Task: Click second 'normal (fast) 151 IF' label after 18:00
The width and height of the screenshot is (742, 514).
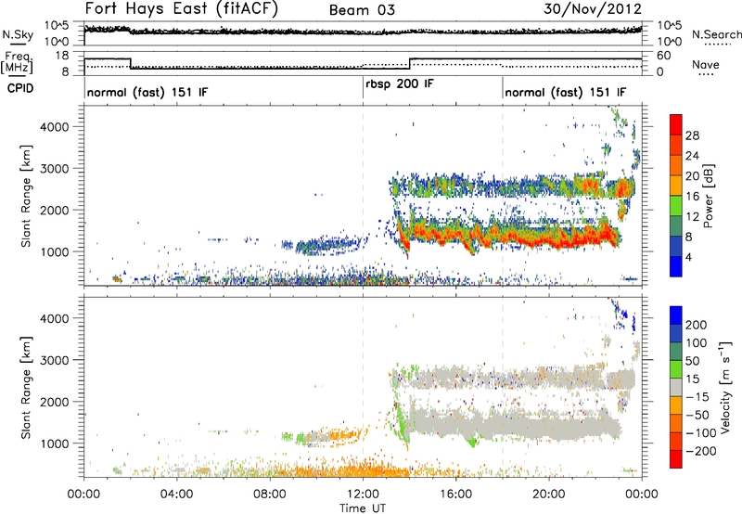Action: click(566, 92)
